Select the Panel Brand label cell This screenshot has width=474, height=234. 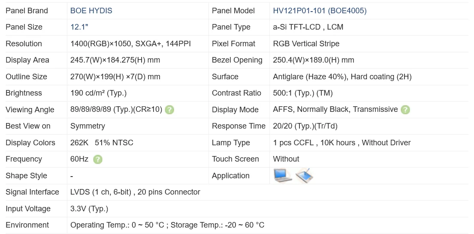27,11
